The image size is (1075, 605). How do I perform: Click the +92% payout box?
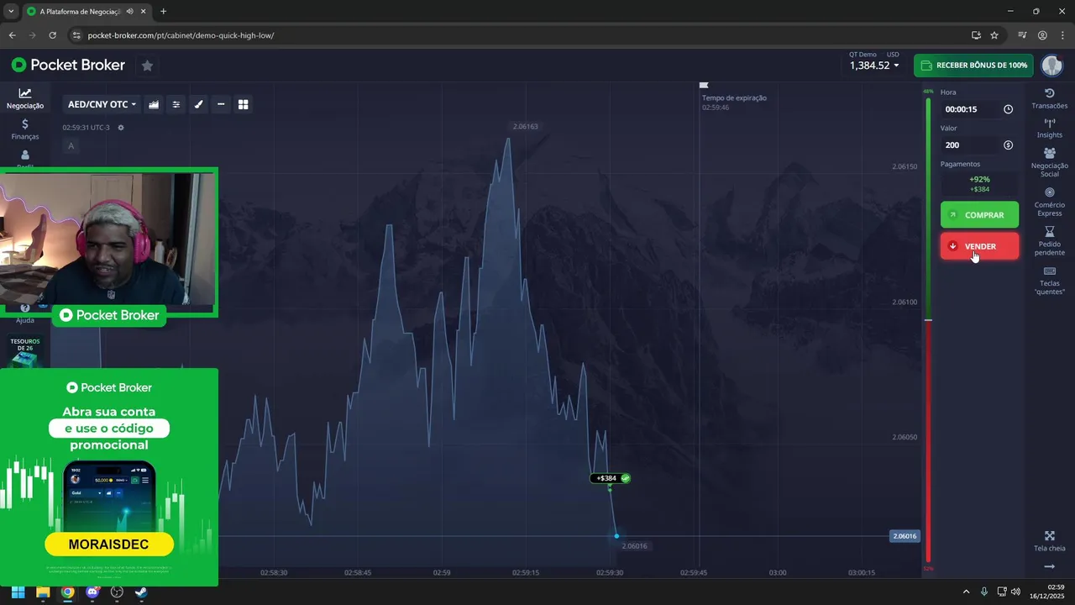pyautogui.click(x=979, y=184)
